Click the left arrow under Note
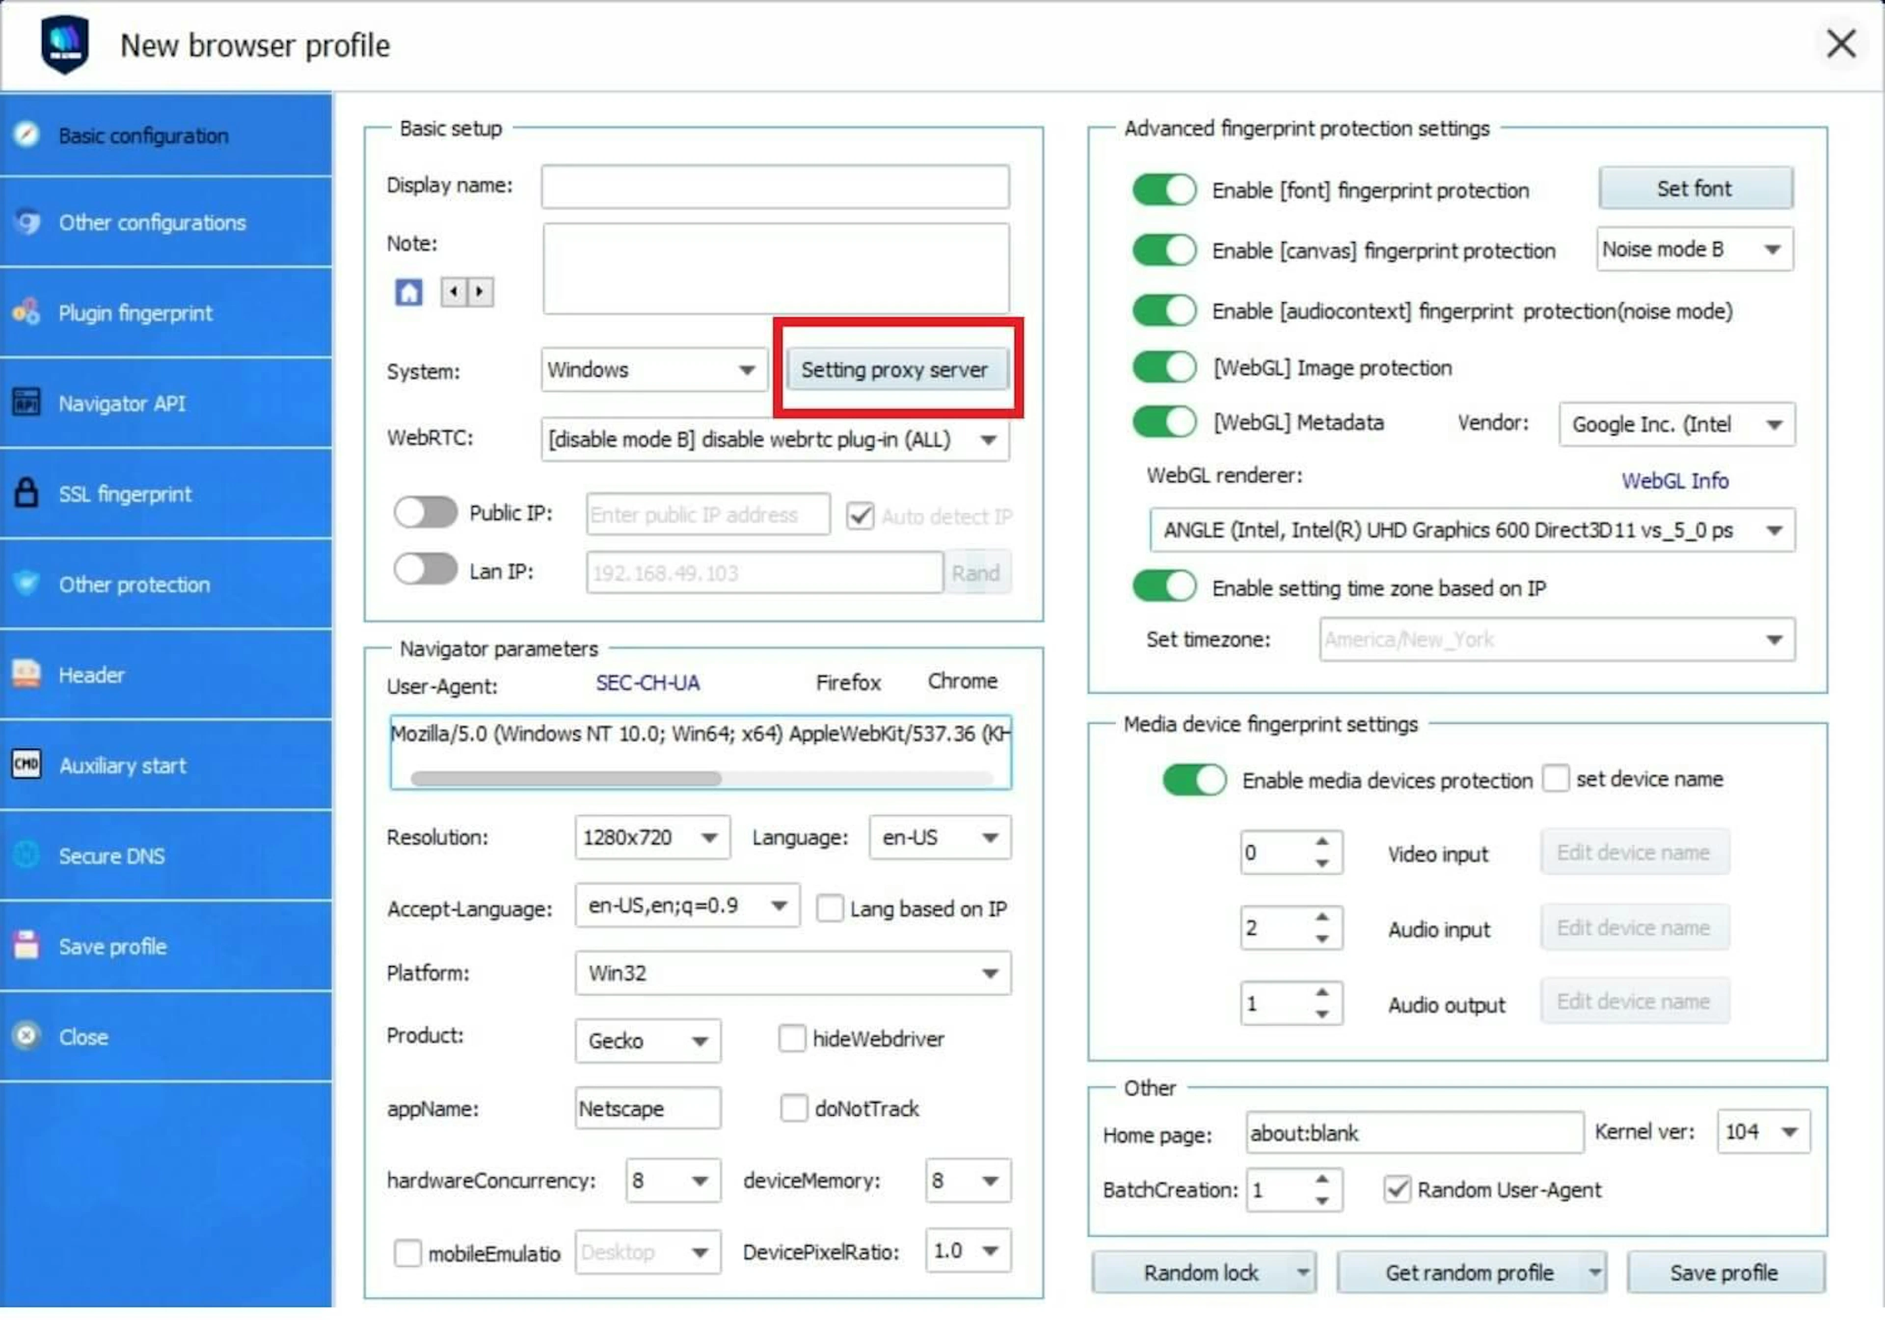1885x1320 pixels. point(454,292)
